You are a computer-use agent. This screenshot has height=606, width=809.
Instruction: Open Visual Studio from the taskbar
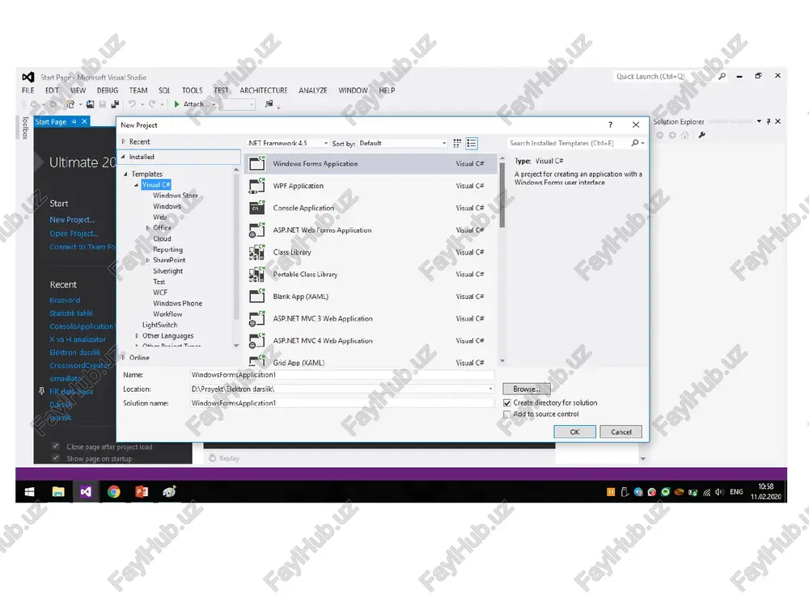click(x=86, y=492)
